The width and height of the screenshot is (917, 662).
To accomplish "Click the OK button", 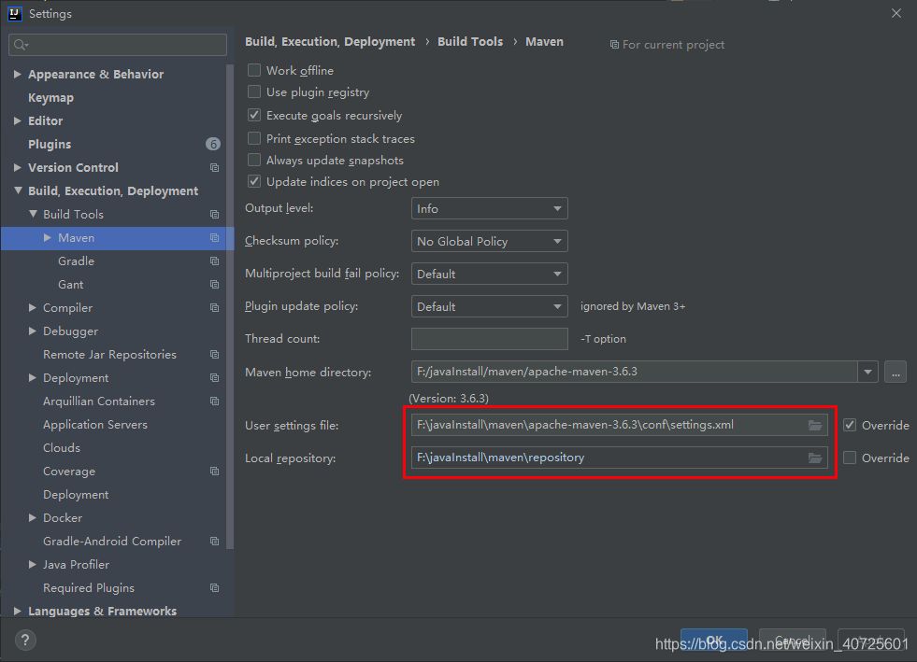I will [x=714, y=640].
